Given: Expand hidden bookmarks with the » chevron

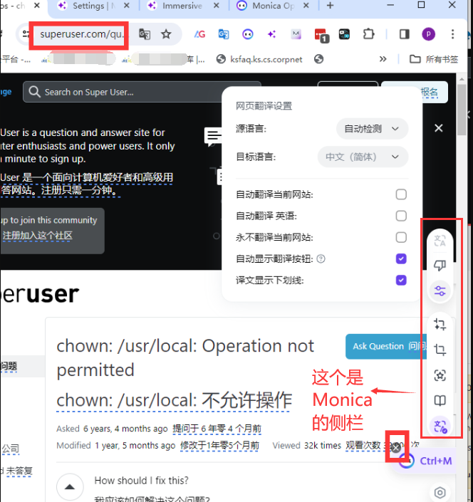Looking at the screenshot, I should (x=383, y=59).
